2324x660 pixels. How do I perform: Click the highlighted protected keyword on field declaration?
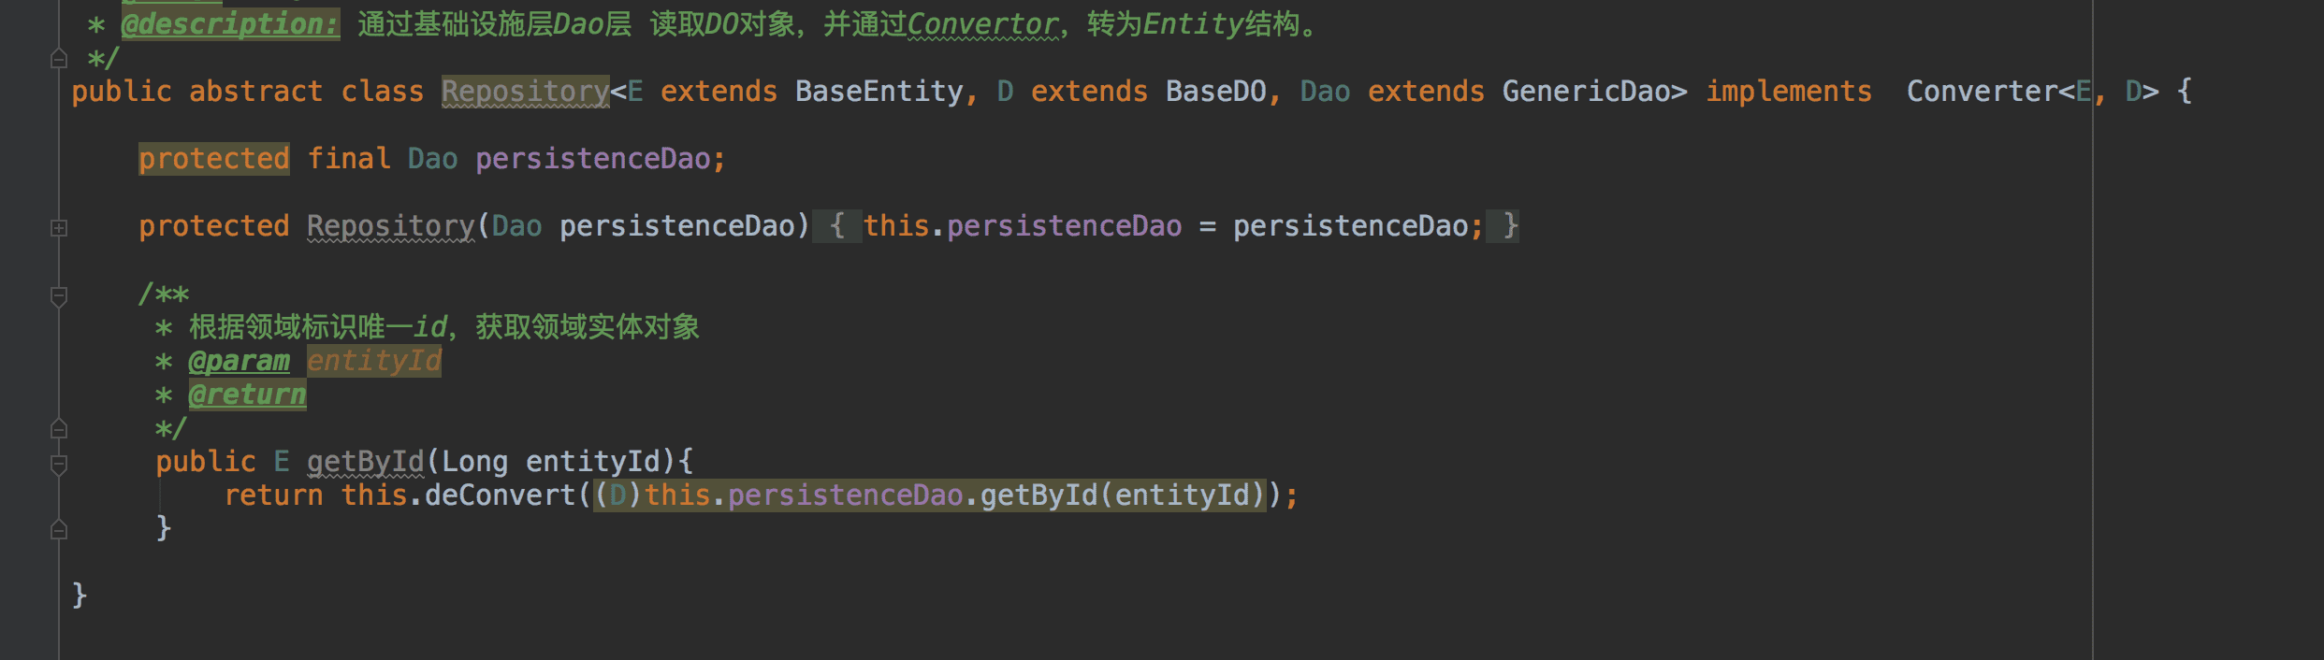(x=214, y=159)
